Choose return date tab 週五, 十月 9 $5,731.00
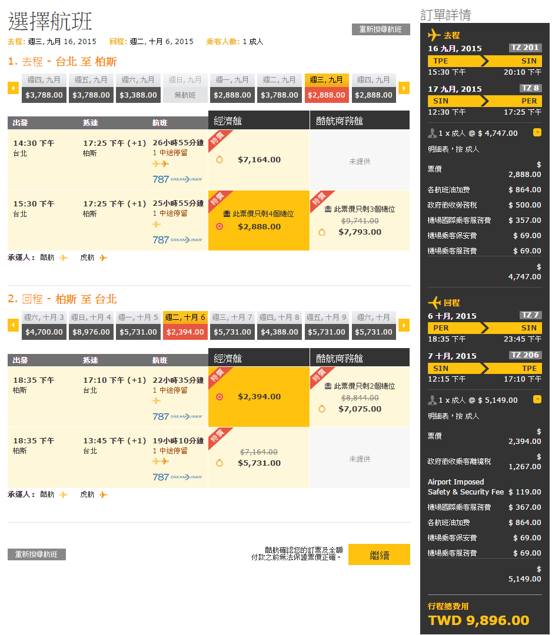 pyautogui.click(x=326, y=325)
